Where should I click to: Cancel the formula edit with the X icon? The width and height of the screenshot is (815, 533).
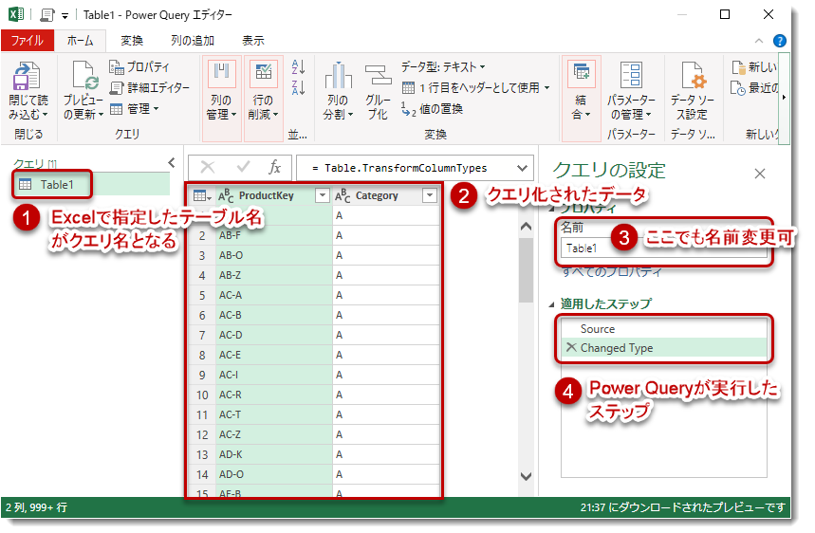(x=208, y=167)
